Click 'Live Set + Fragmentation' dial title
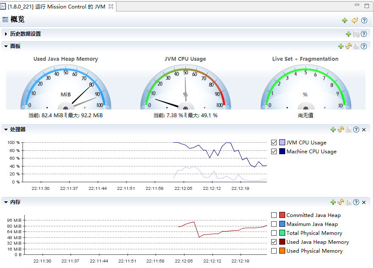Viewport: 374px width, 268px height. [305, 59]
